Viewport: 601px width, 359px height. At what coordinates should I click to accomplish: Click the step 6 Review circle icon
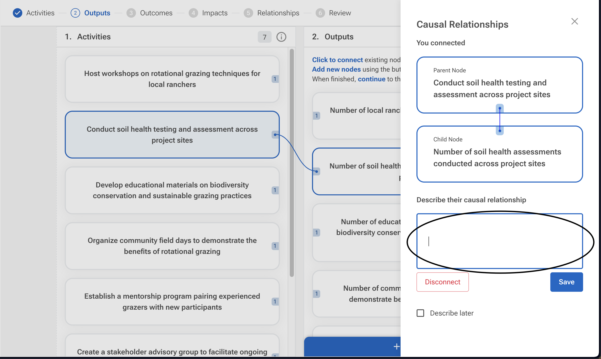click(x=320, y=13)
